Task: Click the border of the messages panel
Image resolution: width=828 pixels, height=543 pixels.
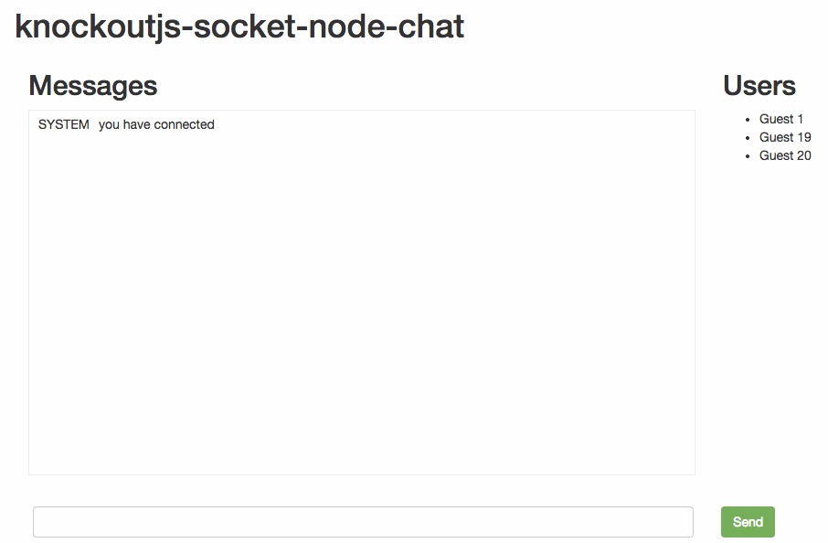Action: tap(362, 474)
